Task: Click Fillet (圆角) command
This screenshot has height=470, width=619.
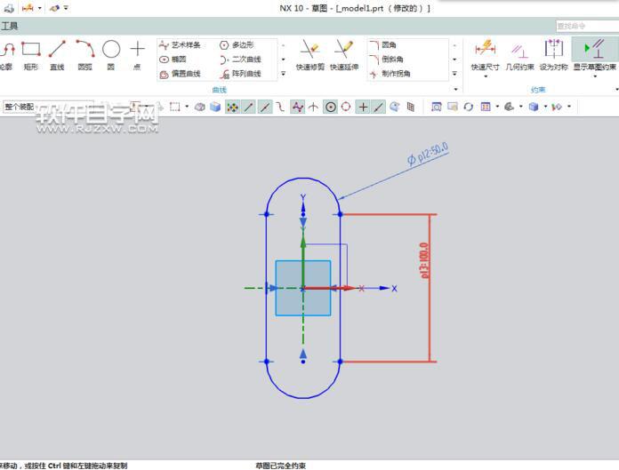Action: (x=383, y=45)
